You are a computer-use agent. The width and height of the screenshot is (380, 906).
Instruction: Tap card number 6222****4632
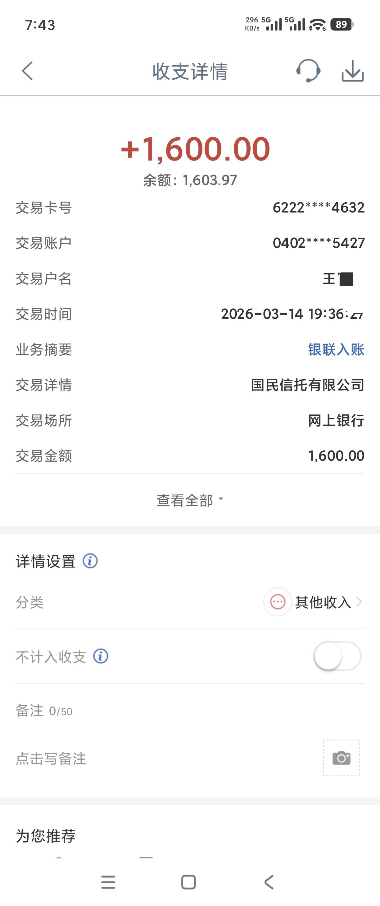pos(318,208)
